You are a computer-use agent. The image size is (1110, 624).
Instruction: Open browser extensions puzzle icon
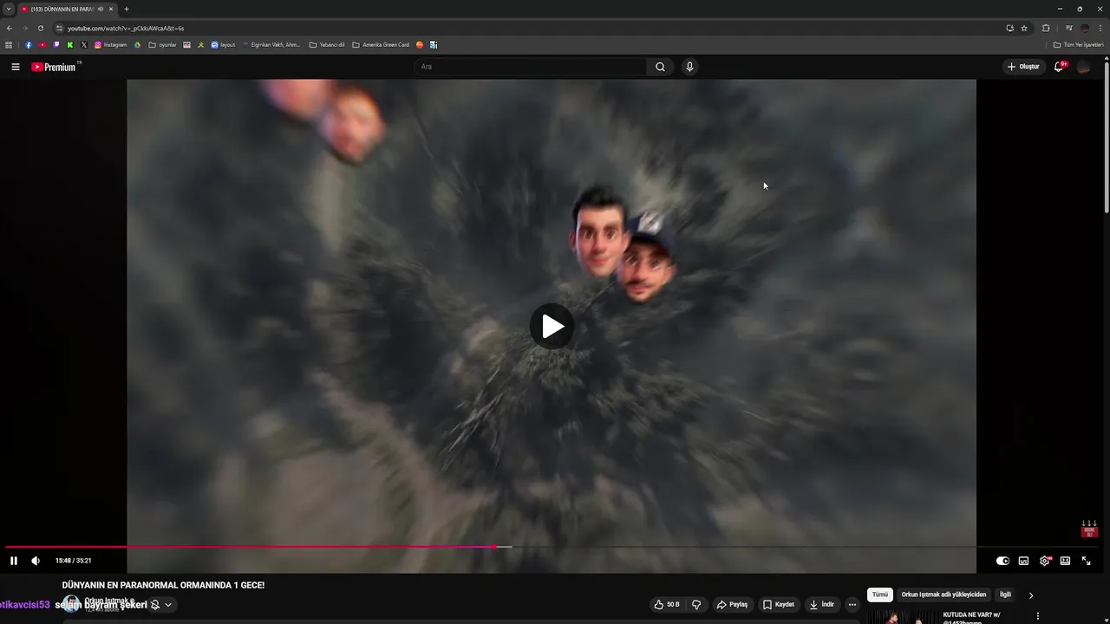pos(1046,28)
